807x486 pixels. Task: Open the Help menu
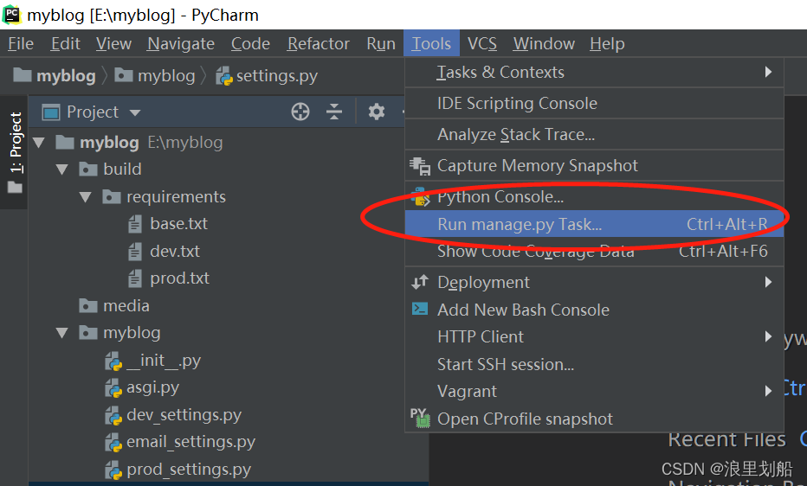[607, 43]
